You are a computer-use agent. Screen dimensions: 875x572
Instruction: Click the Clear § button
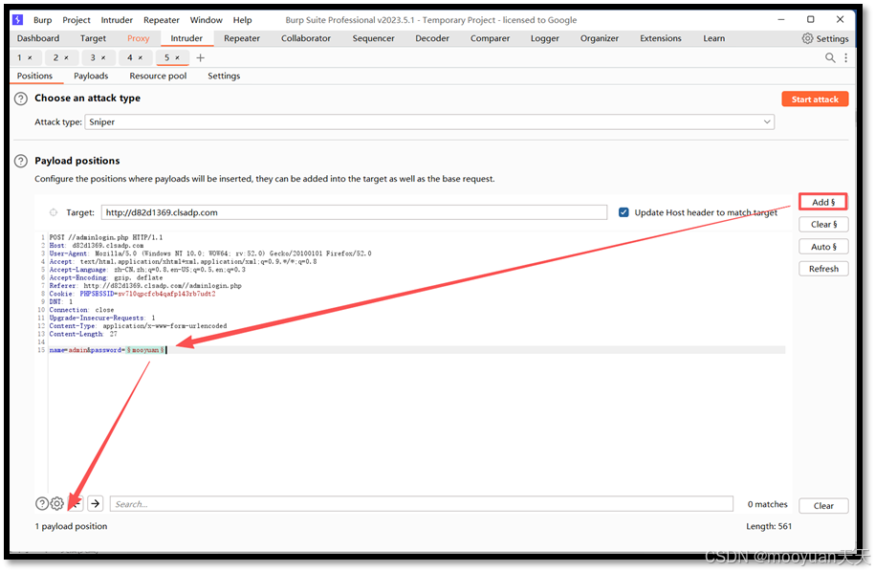click(823, 225)
